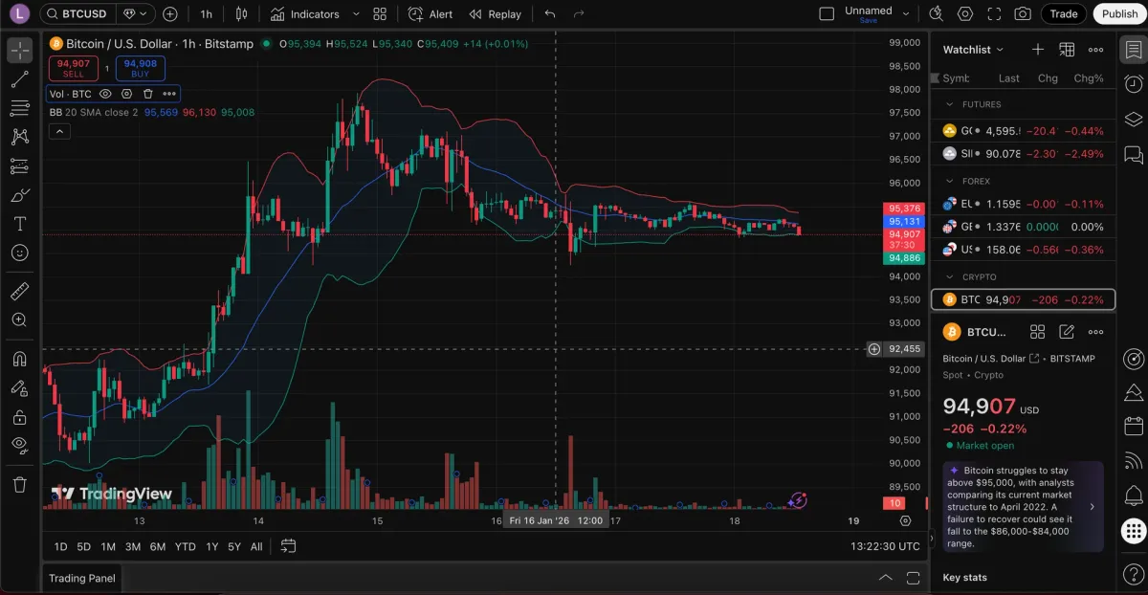Redo the last chart action
Viewport: 1148px width, 595px height.
[x=578, y=14]
